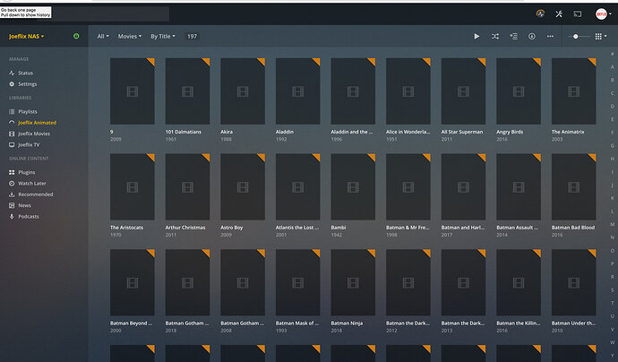618x362 pixels.
Task: Click the Recommended download-tray icon
Action: coord(12,194)
